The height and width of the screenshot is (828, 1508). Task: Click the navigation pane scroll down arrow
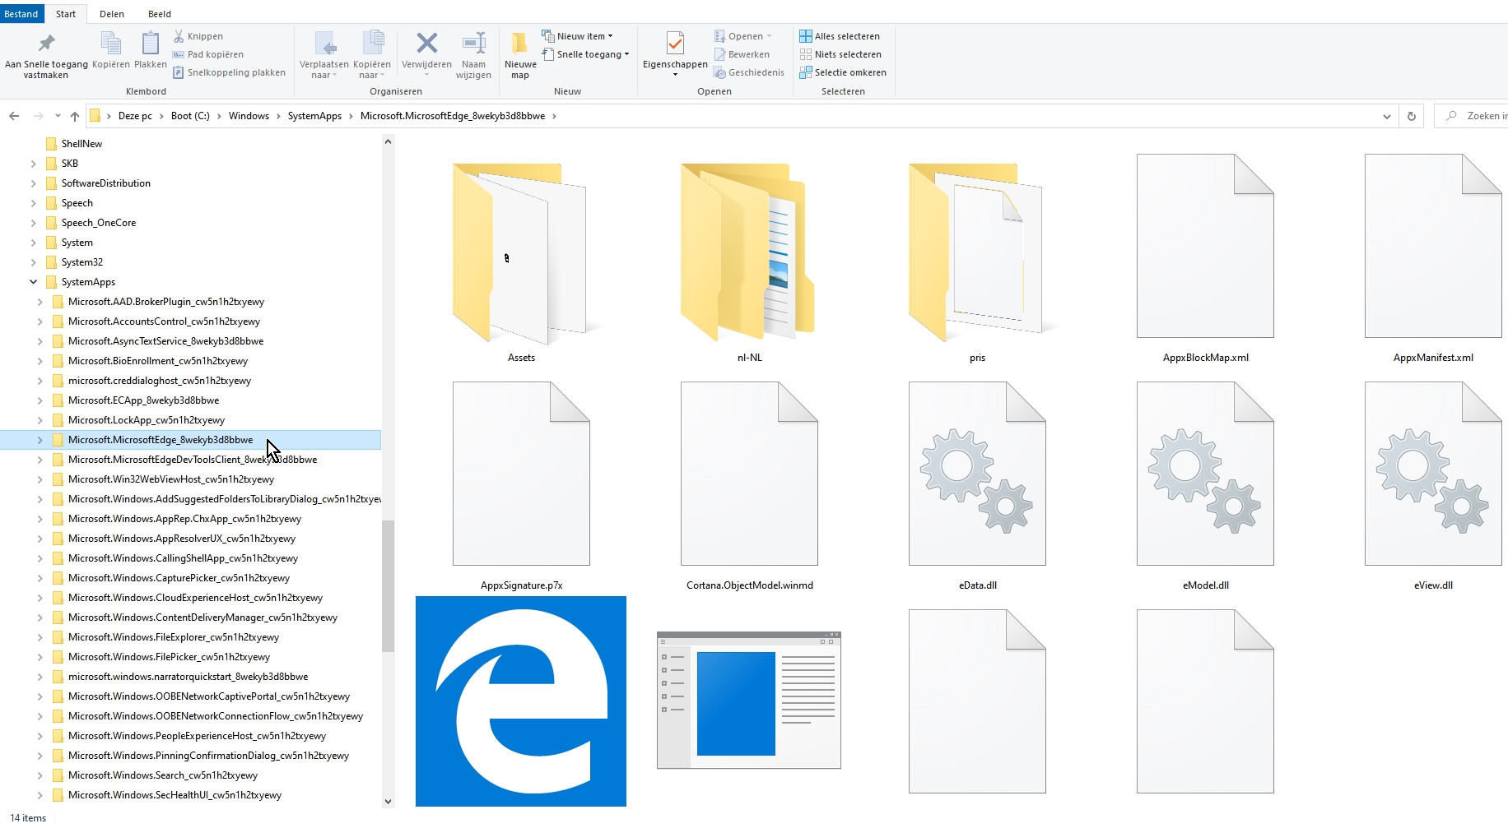click(388, 801)
